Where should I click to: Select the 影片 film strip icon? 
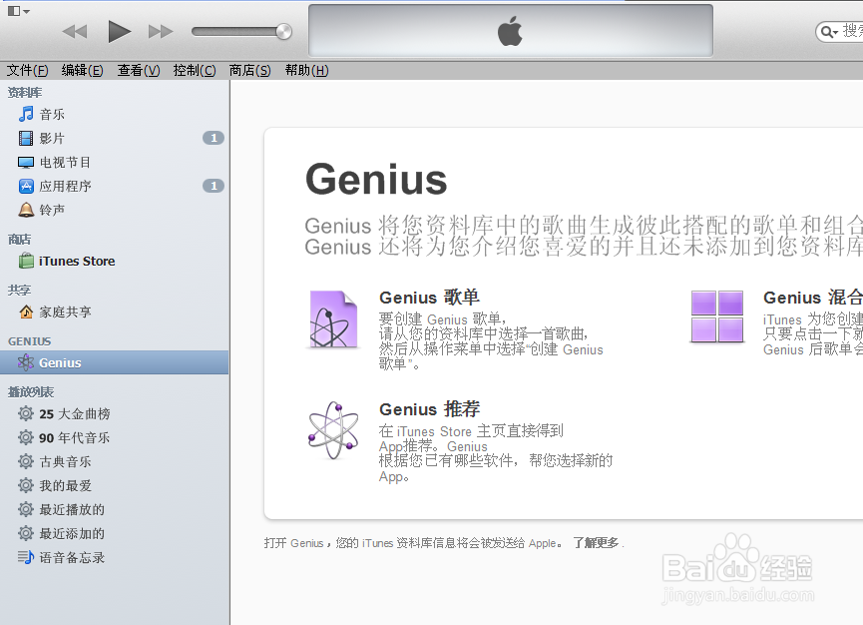click(26, 138)
